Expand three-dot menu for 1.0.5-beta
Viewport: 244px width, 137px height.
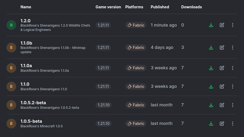pyautogui.click(x=233, y=124)
